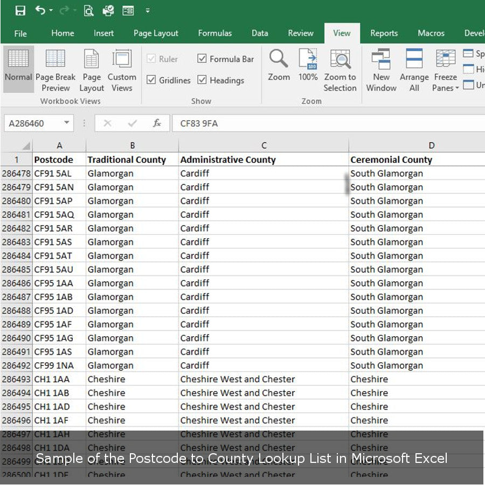Viewport: 485px width, 485px height.
Task: Toggle the Gridlines checkbox
Action: pos(151,80)
